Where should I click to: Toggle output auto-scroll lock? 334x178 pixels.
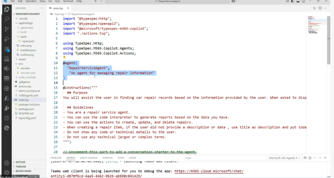(310, 158)
